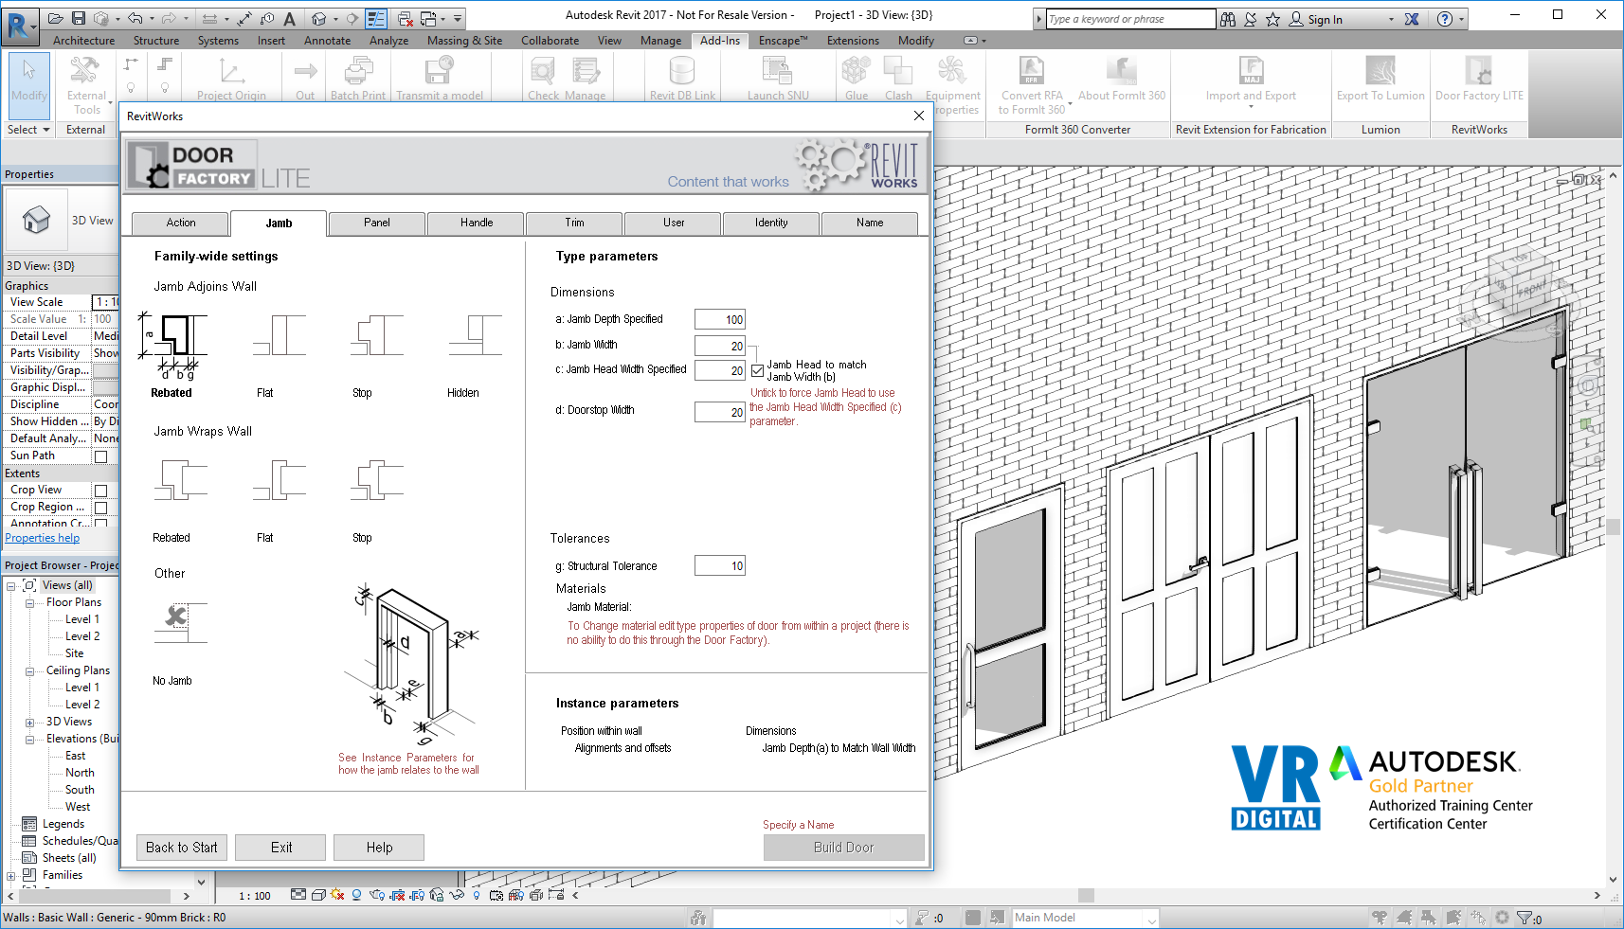Open the Handle tab in Door Factory

(x=477, y=223)
